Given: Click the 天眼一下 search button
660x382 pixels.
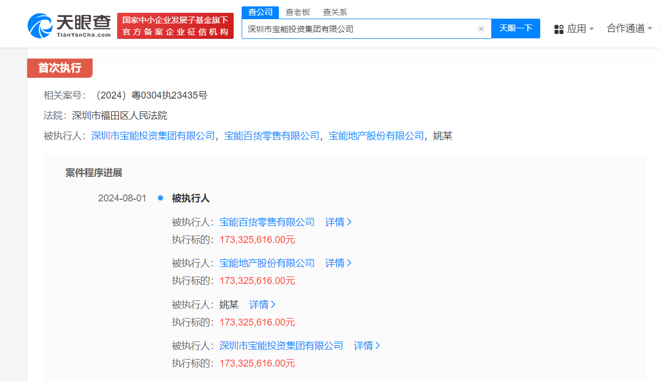Looking at the screenshot, I should click(515, 29).
